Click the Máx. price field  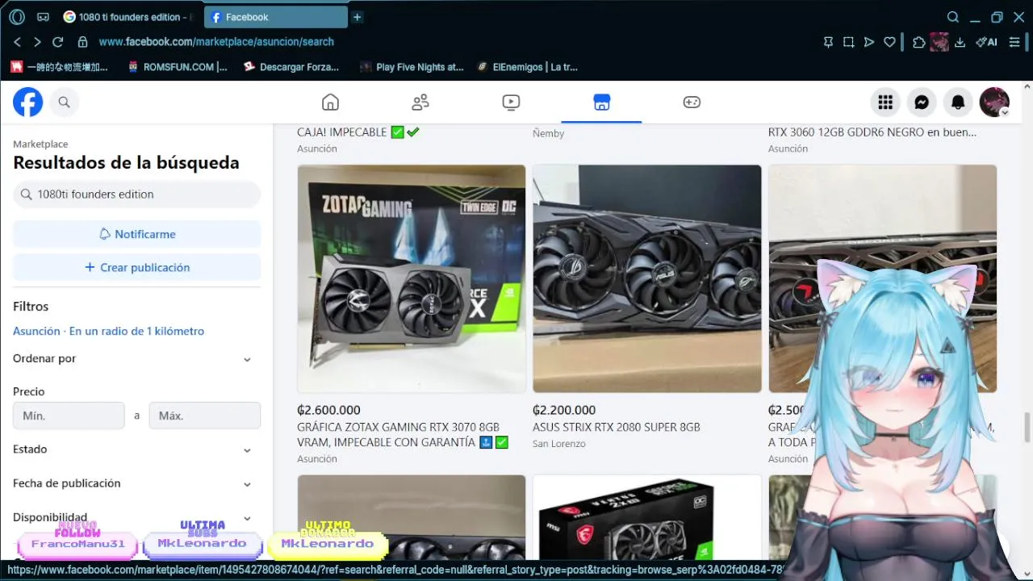point(205,416)
